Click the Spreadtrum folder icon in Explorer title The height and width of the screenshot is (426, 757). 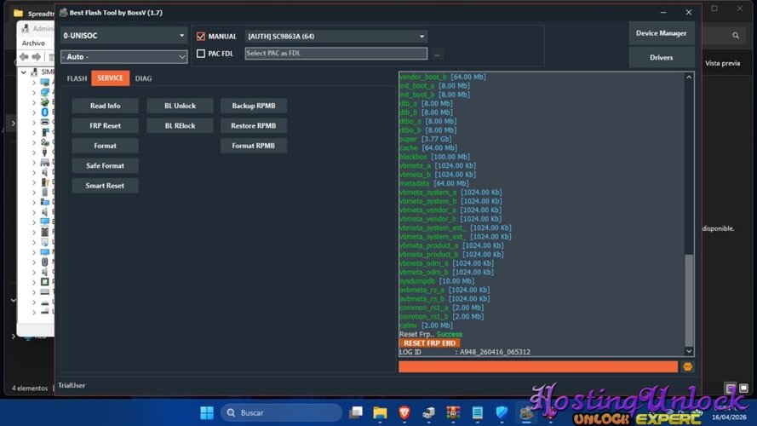[19, 13]
